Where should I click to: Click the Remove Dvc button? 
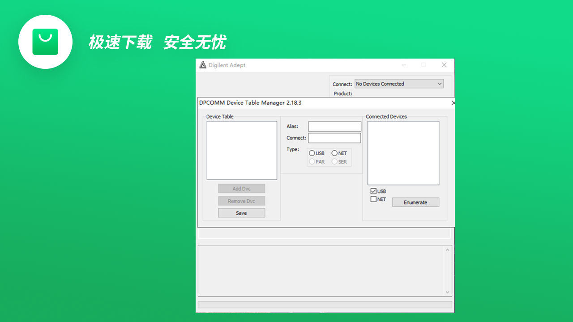[x=241, y=200]
